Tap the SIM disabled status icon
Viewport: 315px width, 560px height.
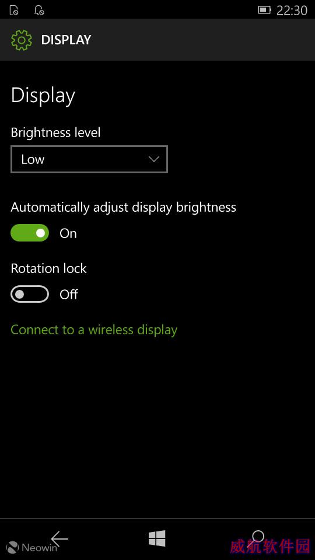click(x=14, y=10)
